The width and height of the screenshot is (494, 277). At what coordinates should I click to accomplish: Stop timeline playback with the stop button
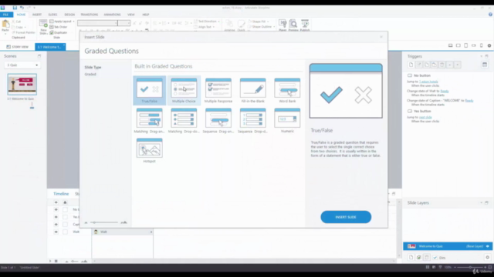coord(56,261)
